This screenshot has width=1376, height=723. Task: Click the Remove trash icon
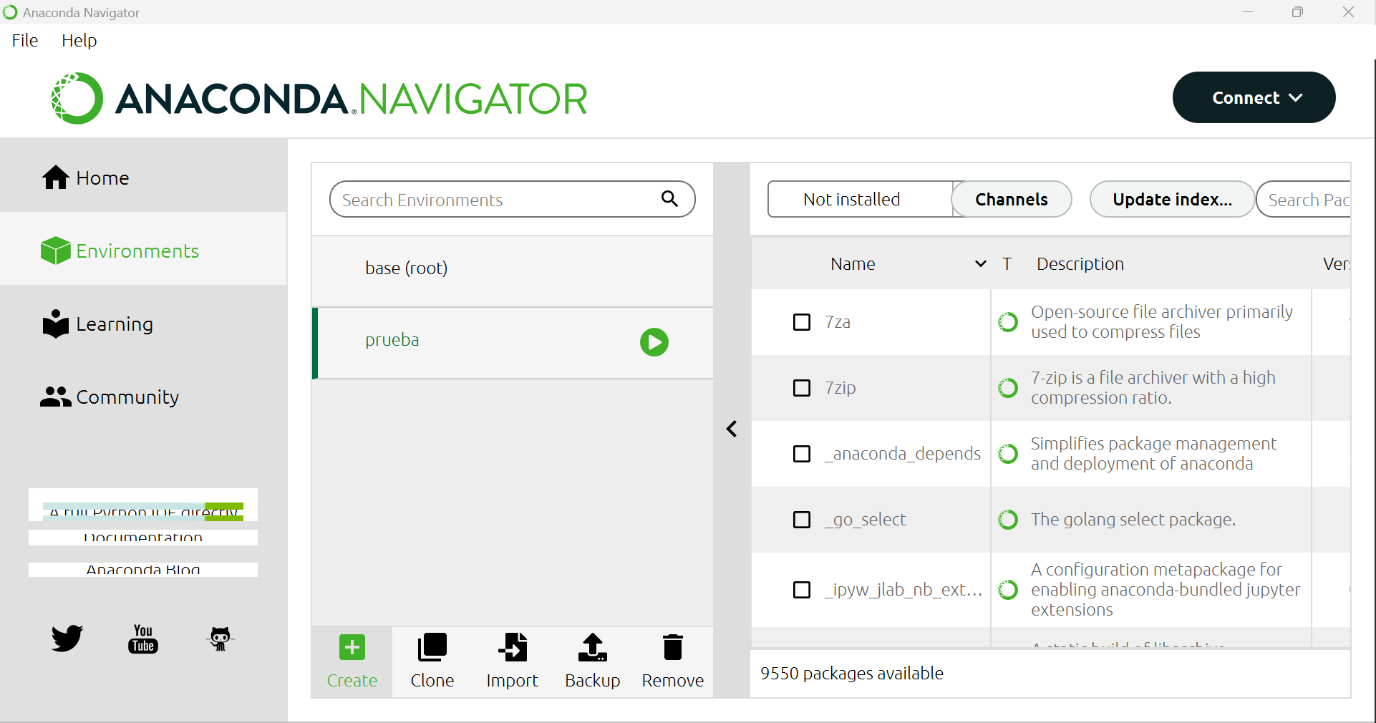(672, 648)
